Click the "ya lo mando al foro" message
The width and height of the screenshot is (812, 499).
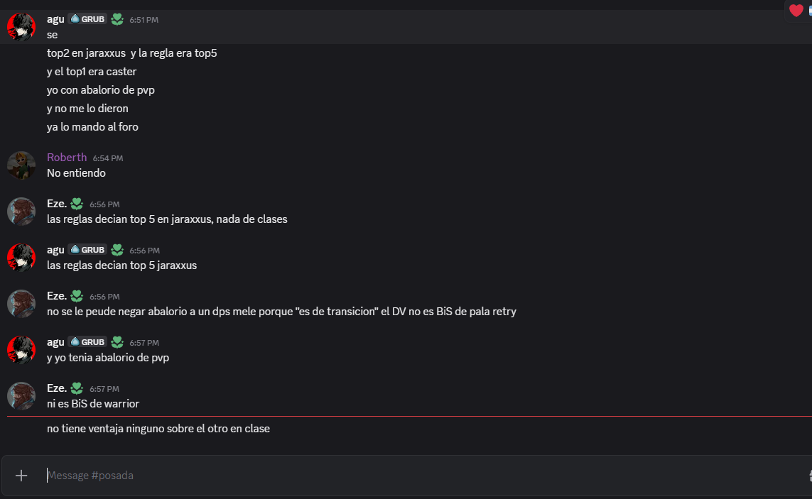click(x=92, y=127)
